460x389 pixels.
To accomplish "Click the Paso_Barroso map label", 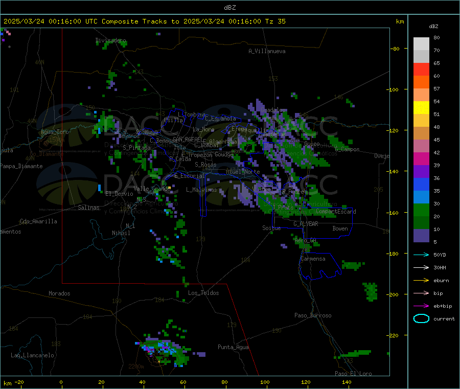I will (x=313, y=315).
